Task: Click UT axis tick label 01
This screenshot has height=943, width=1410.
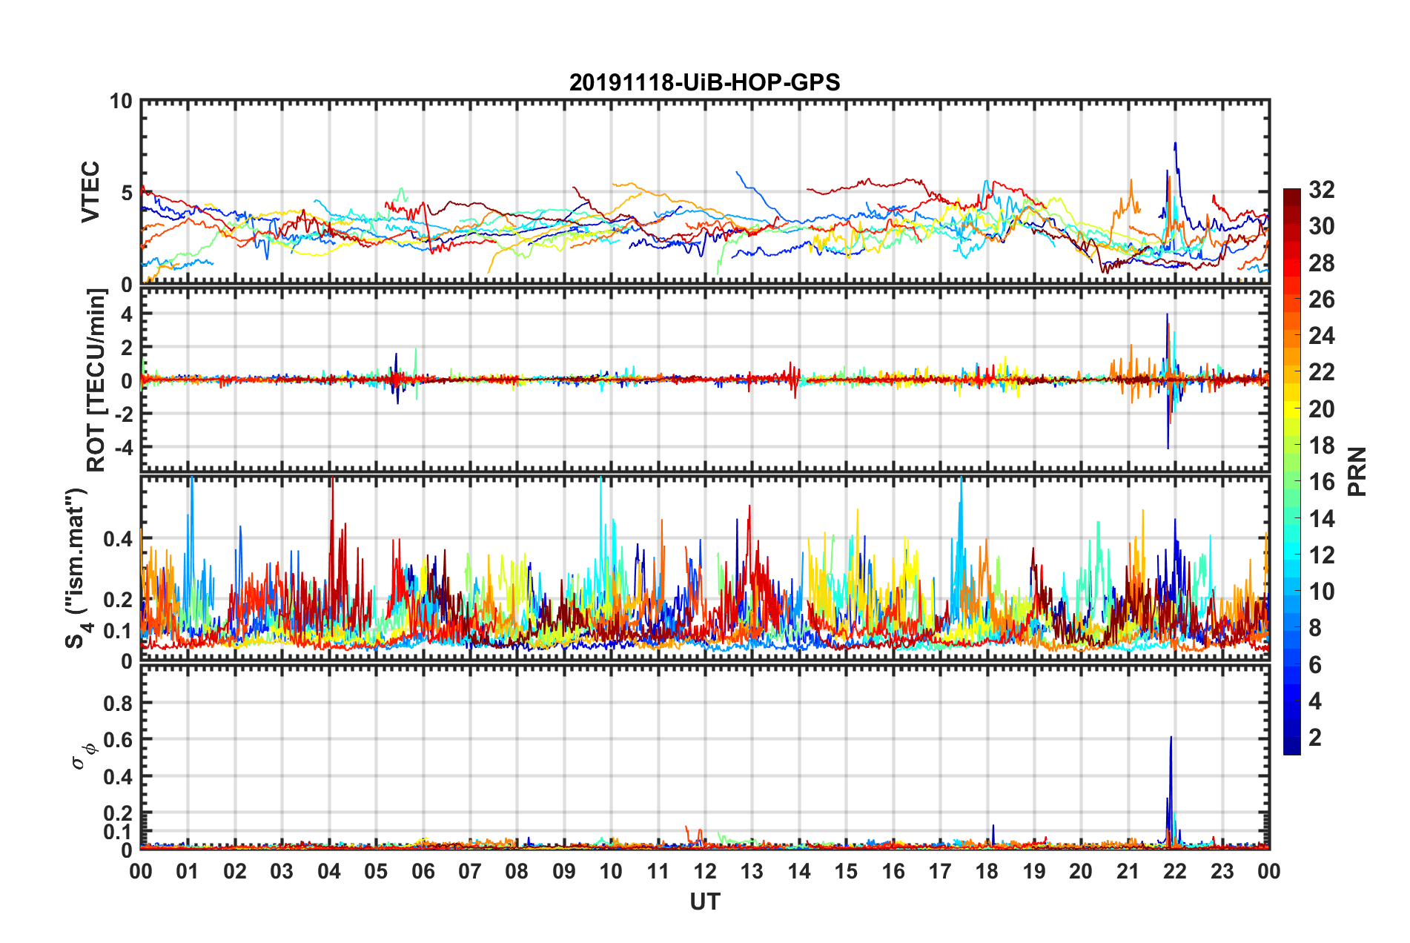Action: point(188,871)
